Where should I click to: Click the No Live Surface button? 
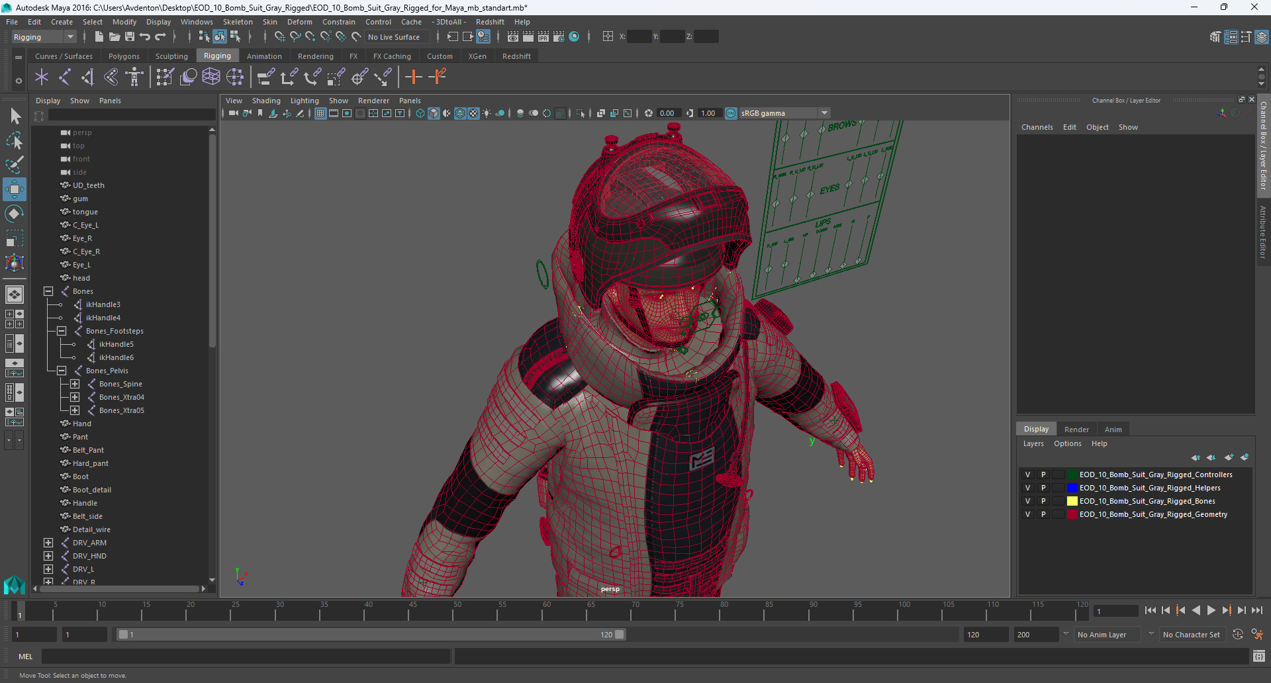click(397, 37)
